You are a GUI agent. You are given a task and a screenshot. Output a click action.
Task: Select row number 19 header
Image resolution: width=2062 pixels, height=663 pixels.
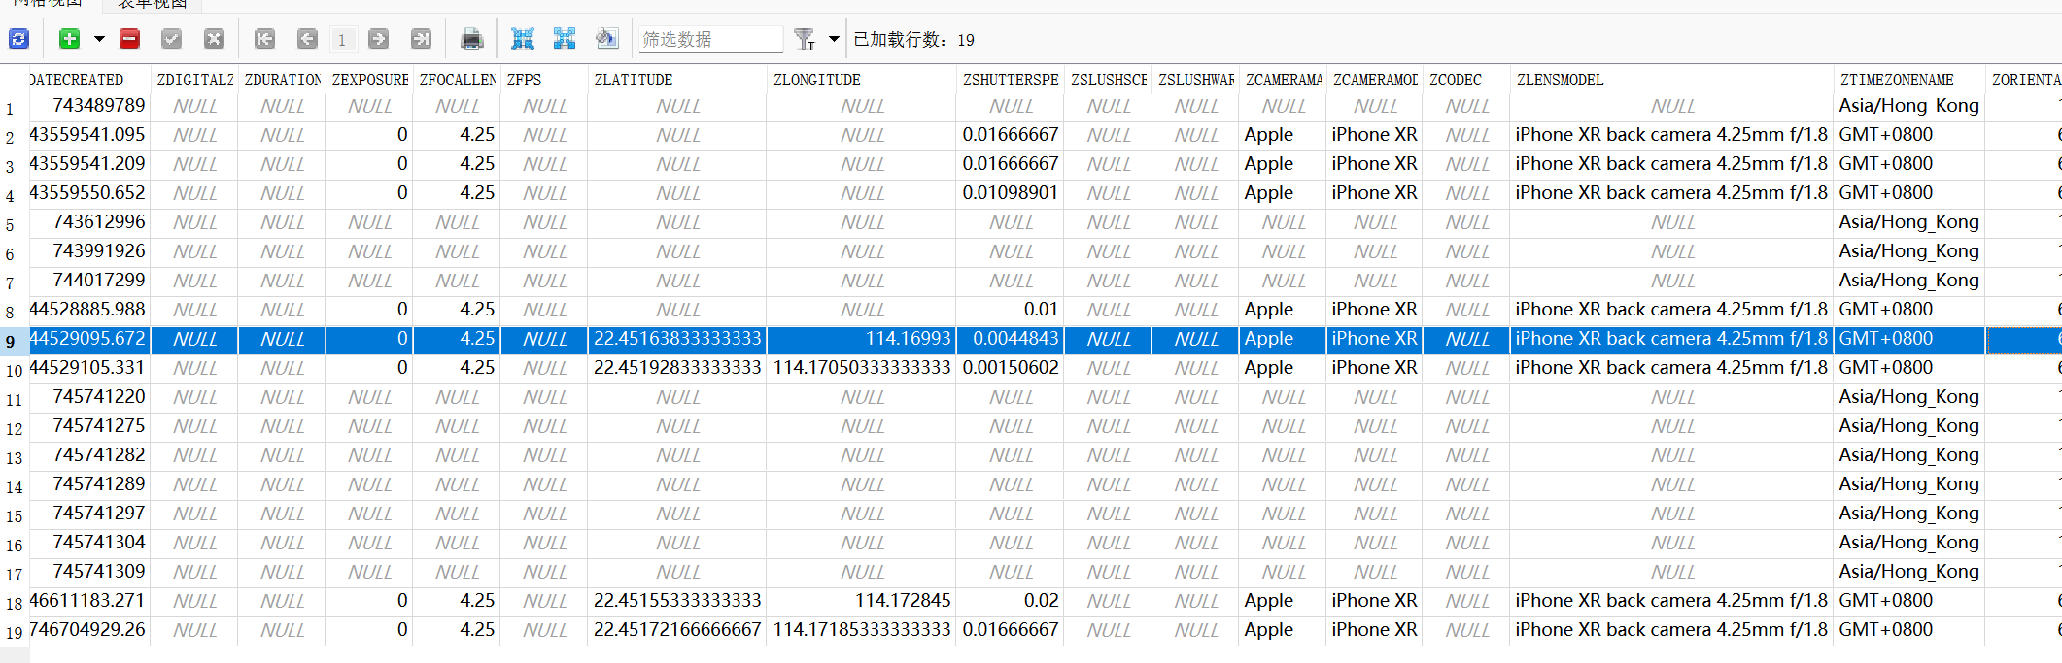tap(14, 632)
